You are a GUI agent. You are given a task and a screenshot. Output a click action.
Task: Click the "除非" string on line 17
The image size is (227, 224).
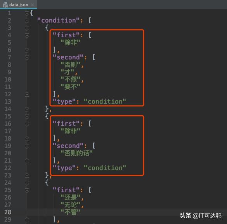(70, 131)
